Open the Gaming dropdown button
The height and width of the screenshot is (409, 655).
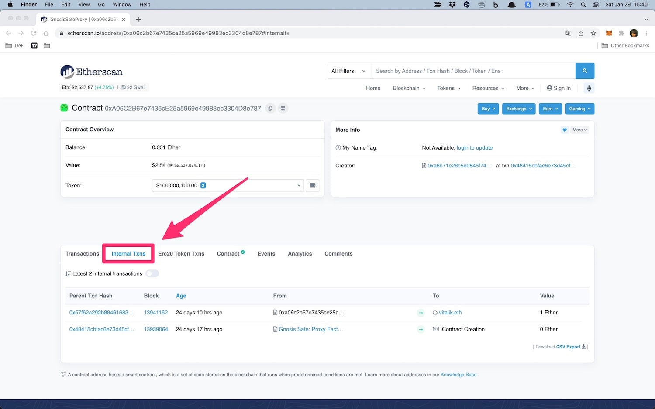580,109
